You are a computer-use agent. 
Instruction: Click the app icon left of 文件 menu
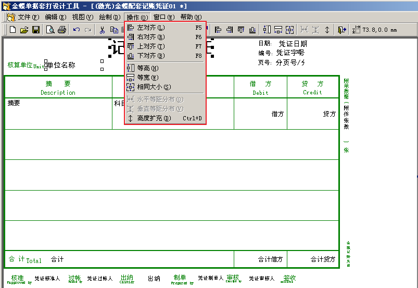tap(11, 17)
